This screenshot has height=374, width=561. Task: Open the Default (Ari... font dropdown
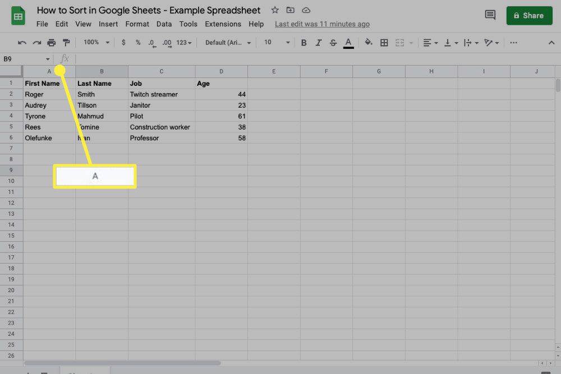click(x=228, y=43)
